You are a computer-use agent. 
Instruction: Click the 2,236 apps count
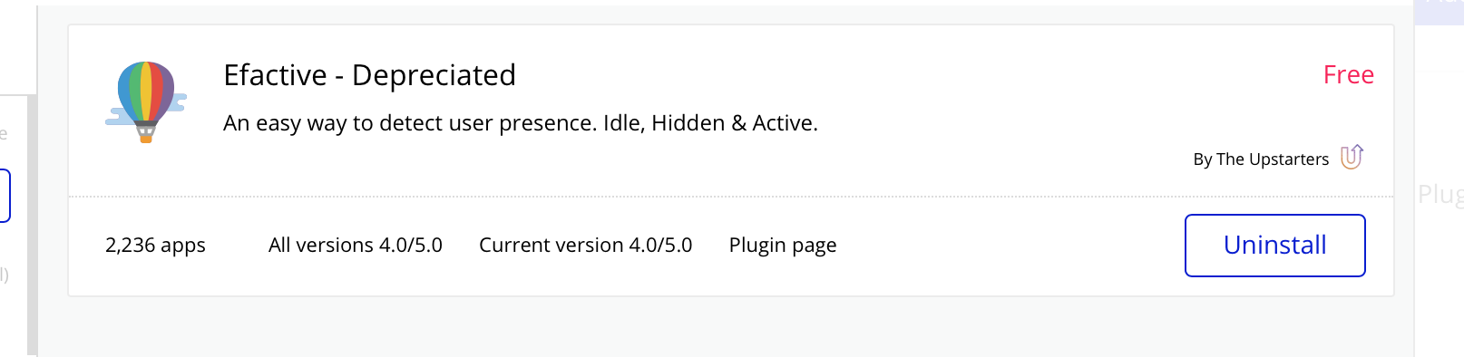click(155, 246)
